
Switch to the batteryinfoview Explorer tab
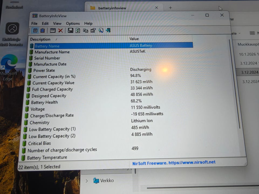tap(124, 8)
